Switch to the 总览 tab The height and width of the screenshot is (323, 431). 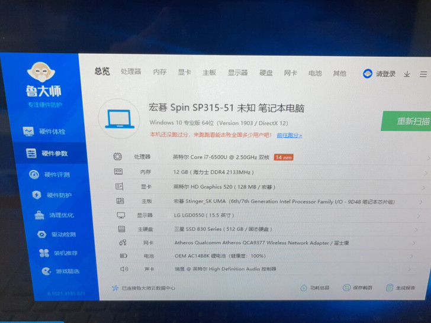[102, 71]
